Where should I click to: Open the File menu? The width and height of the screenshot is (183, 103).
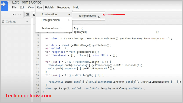tap(14, 8)
